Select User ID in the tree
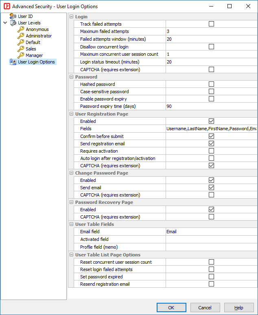The width and height of the screenshot is (258, 315). click(25, 16)
